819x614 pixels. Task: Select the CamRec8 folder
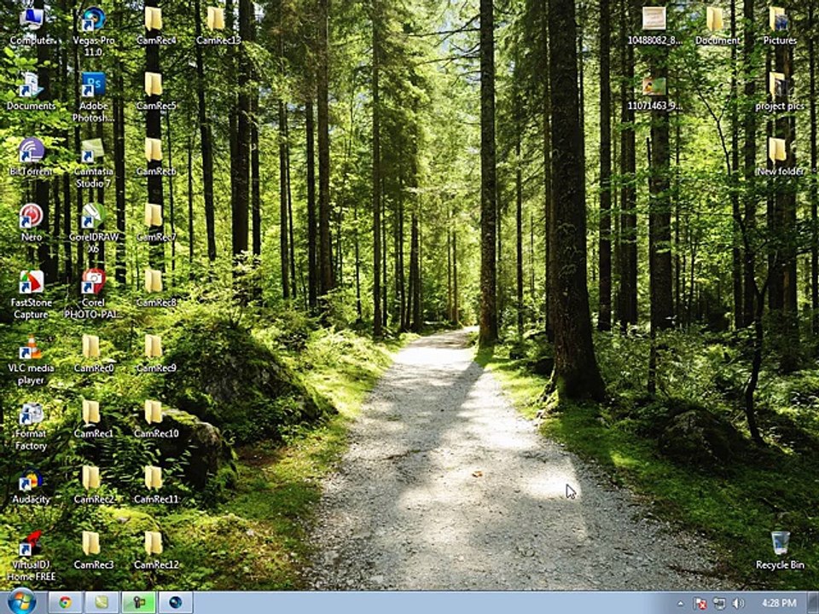[x=155, y=288]
